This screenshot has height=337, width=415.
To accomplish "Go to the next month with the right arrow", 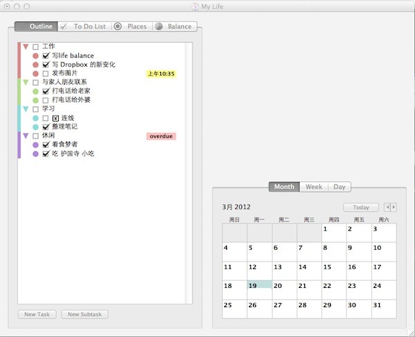I will coord(394,208).
